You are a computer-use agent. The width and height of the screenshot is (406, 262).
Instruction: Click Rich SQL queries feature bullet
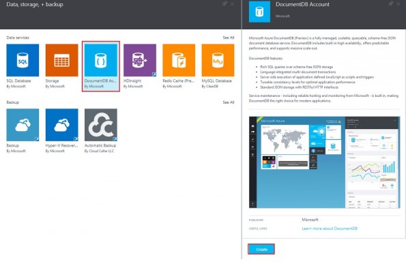click(296, 67)
